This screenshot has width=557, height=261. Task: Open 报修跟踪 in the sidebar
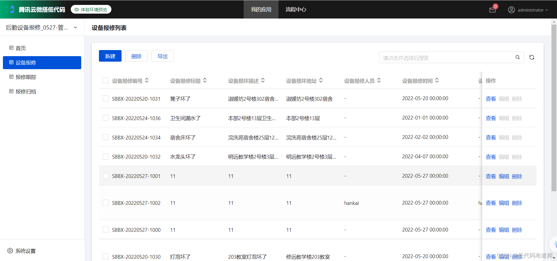[x=42, y=77]
